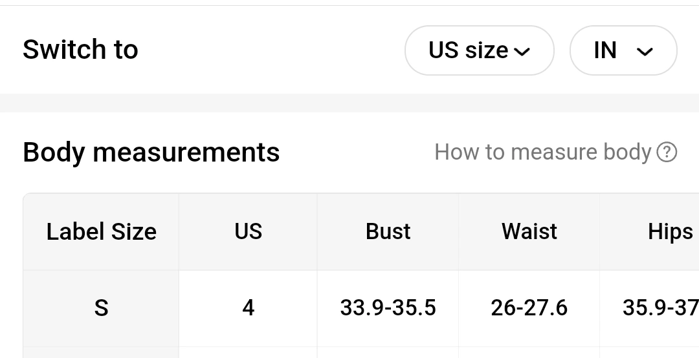Open the IN unit dropdown
Image resolution: width=699 pixels, height=358 pixels.
(623, 50)
